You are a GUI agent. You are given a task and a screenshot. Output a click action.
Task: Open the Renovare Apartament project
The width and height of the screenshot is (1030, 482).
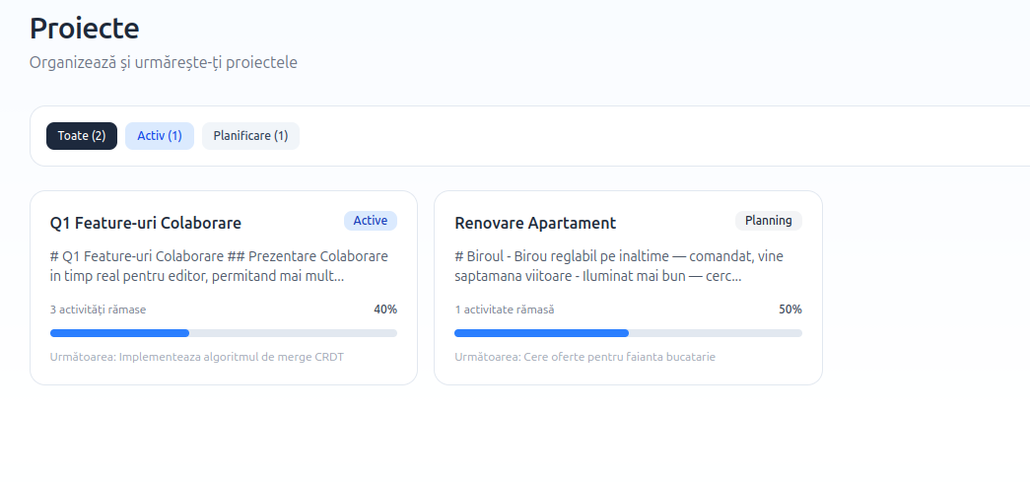(628, 288)
